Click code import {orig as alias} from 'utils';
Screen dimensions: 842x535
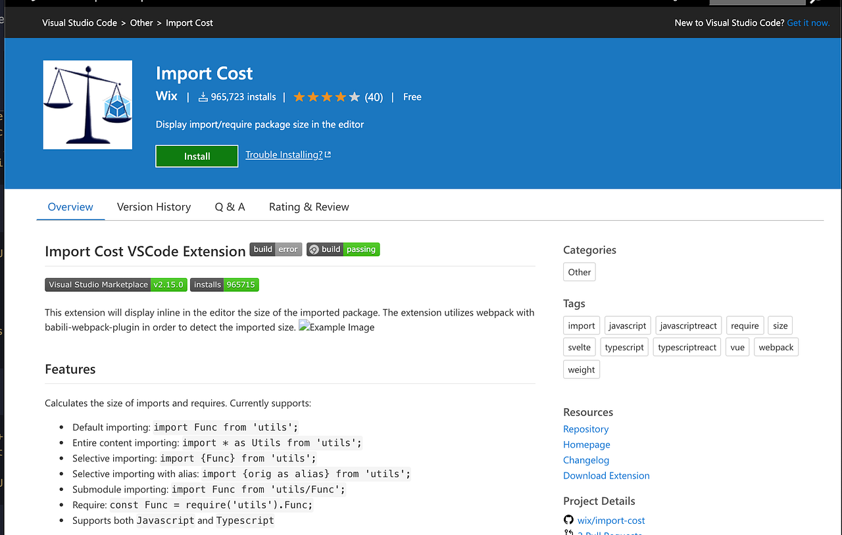(x=307, y=474)
